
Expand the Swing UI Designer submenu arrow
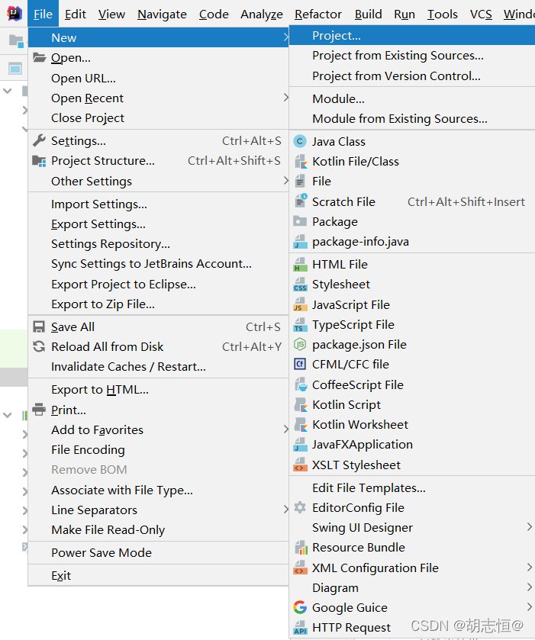click(530, 527)
